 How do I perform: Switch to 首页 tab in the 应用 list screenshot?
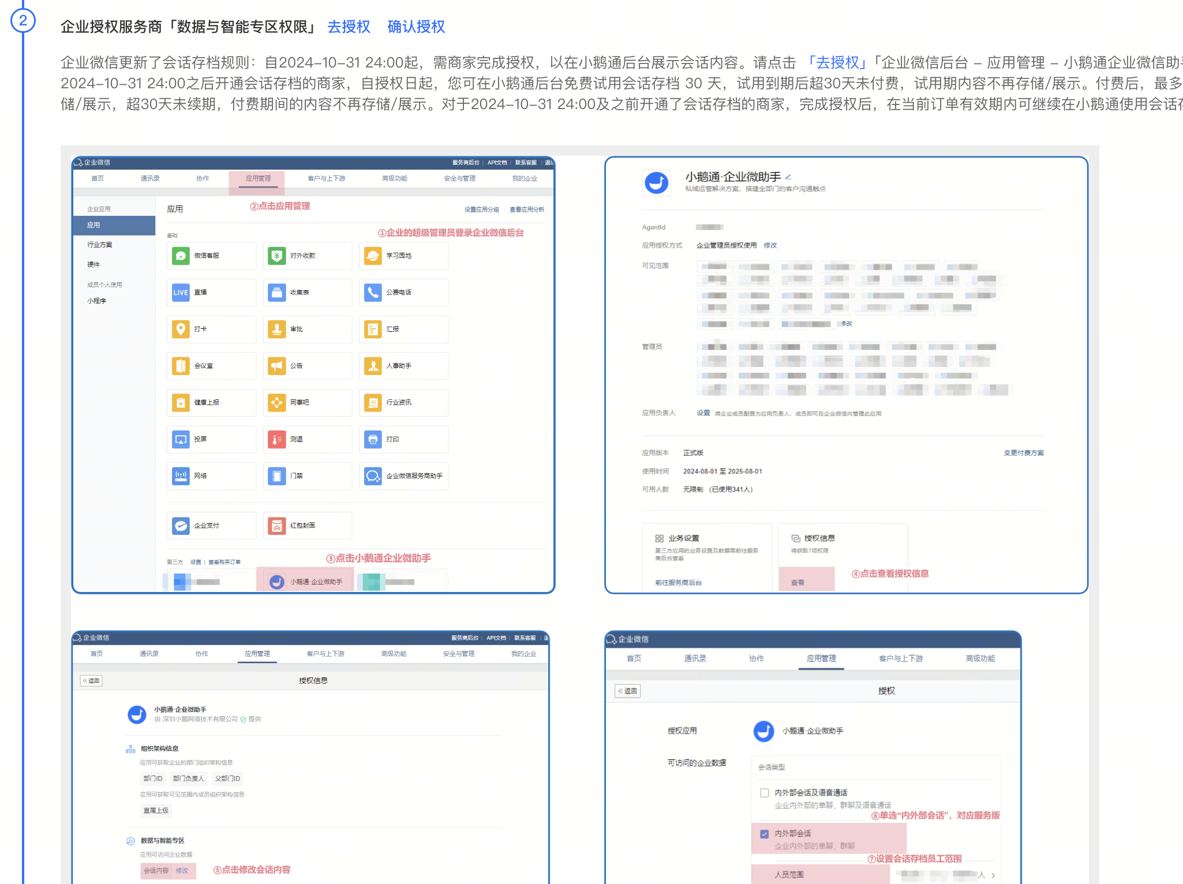pos(98,178)
